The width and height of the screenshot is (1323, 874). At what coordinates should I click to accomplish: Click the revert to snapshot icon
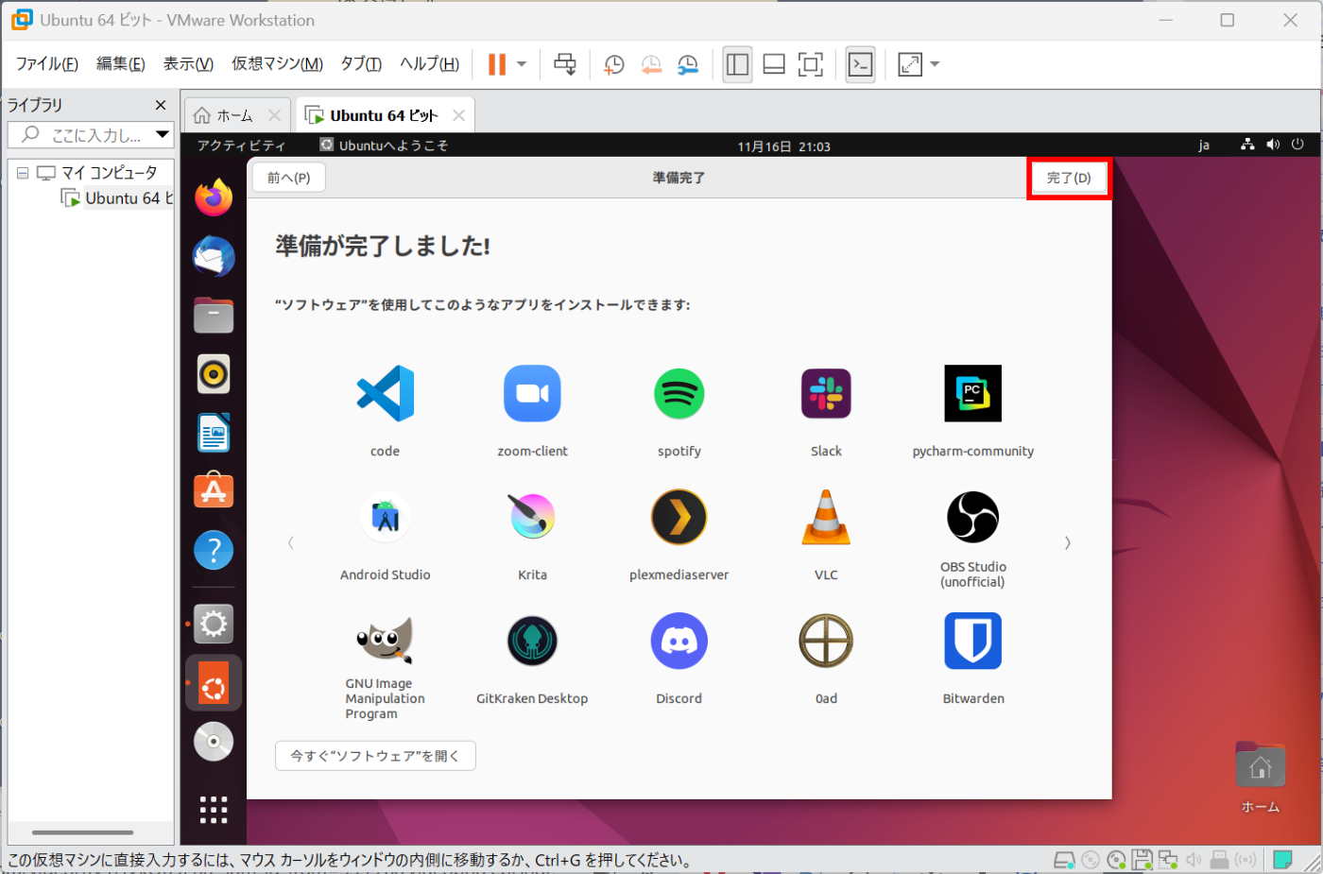tap(651, 64)
